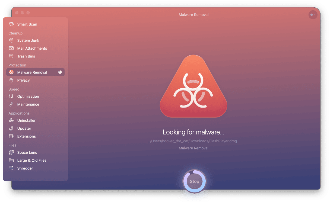
Task: Click the Extensions puzzle icon
Action: (x=11, y=136)
